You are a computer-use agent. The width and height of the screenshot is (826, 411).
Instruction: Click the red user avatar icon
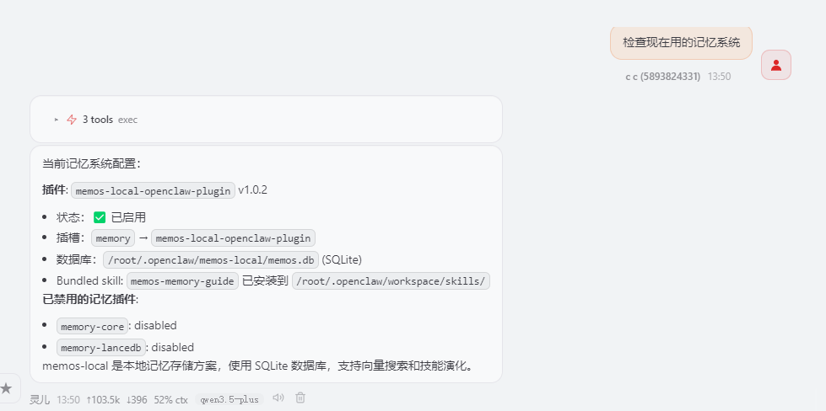(x=775, y=65)
